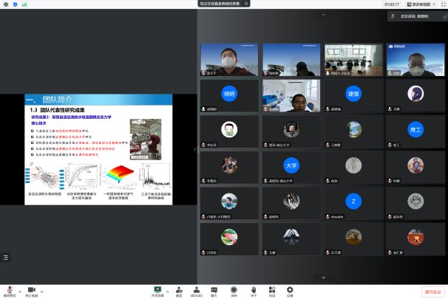This screenshot has width=448, height=299.
Task: Open meeting info icon at top left
Action: [6, 4]
